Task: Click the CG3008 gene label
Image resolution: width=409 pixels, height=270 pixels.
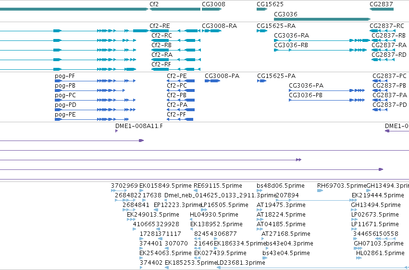Action: click(213, 4)
